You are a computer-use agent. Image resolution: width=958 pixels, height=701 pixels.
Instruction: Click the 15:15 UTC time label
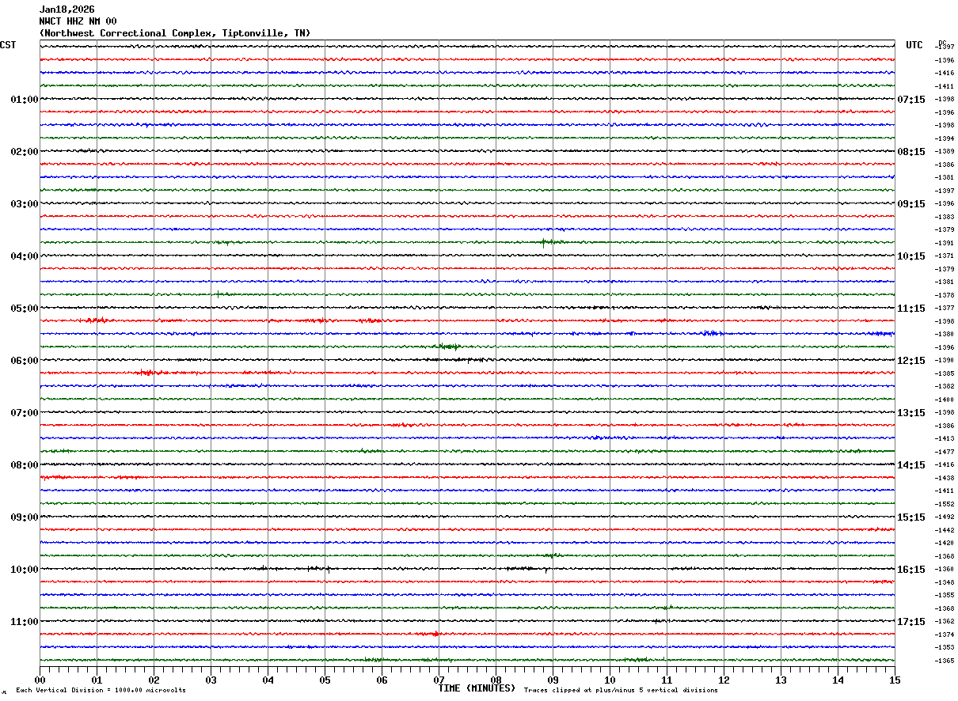[911, 517]
